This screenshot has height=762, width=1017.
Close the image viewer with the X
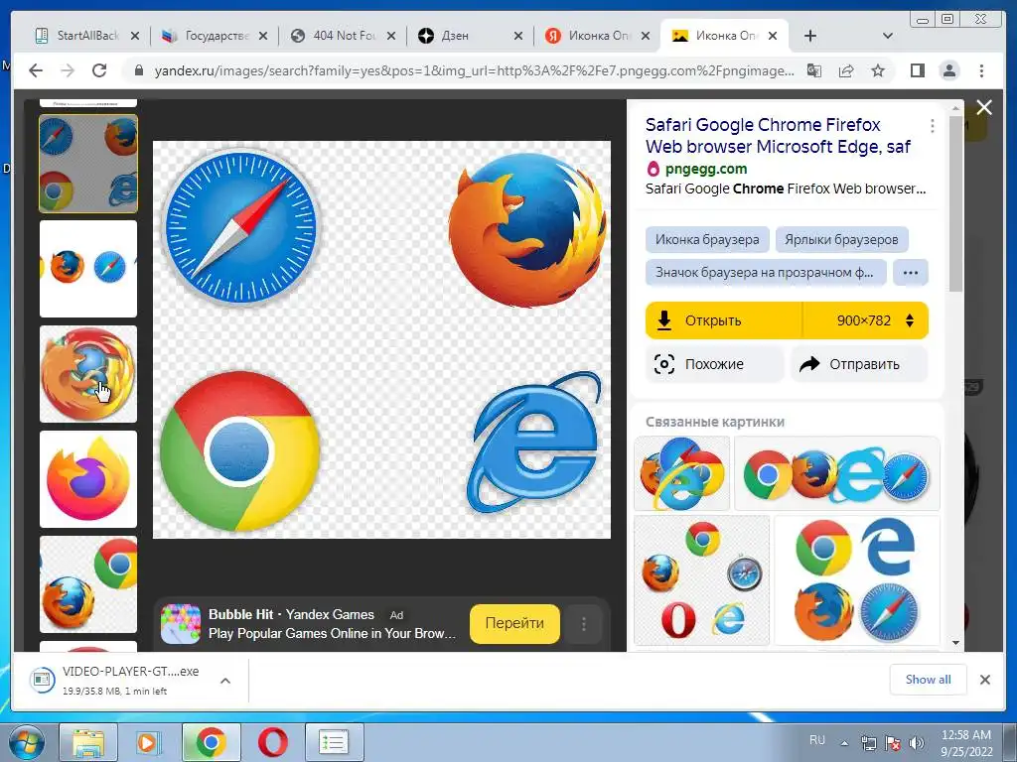(x=984, y=107)
